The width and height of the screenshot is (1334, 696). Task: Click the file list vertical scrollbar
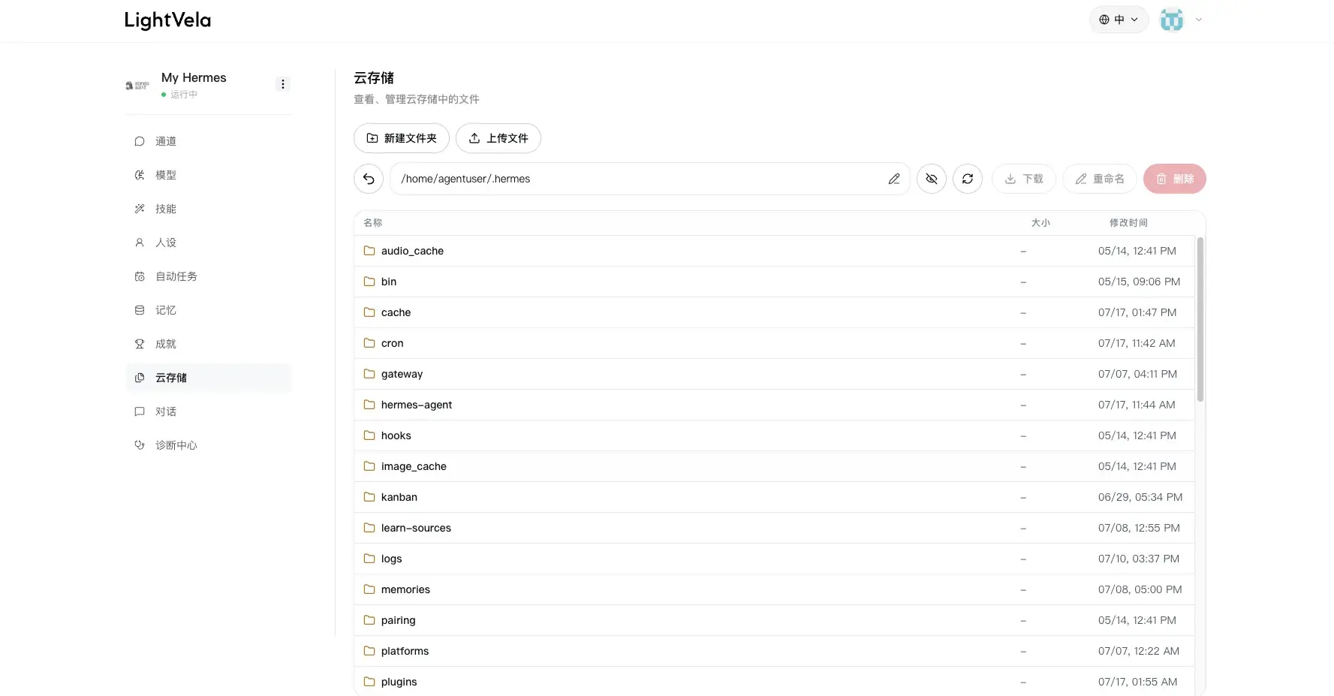(x=1200, y=319)
